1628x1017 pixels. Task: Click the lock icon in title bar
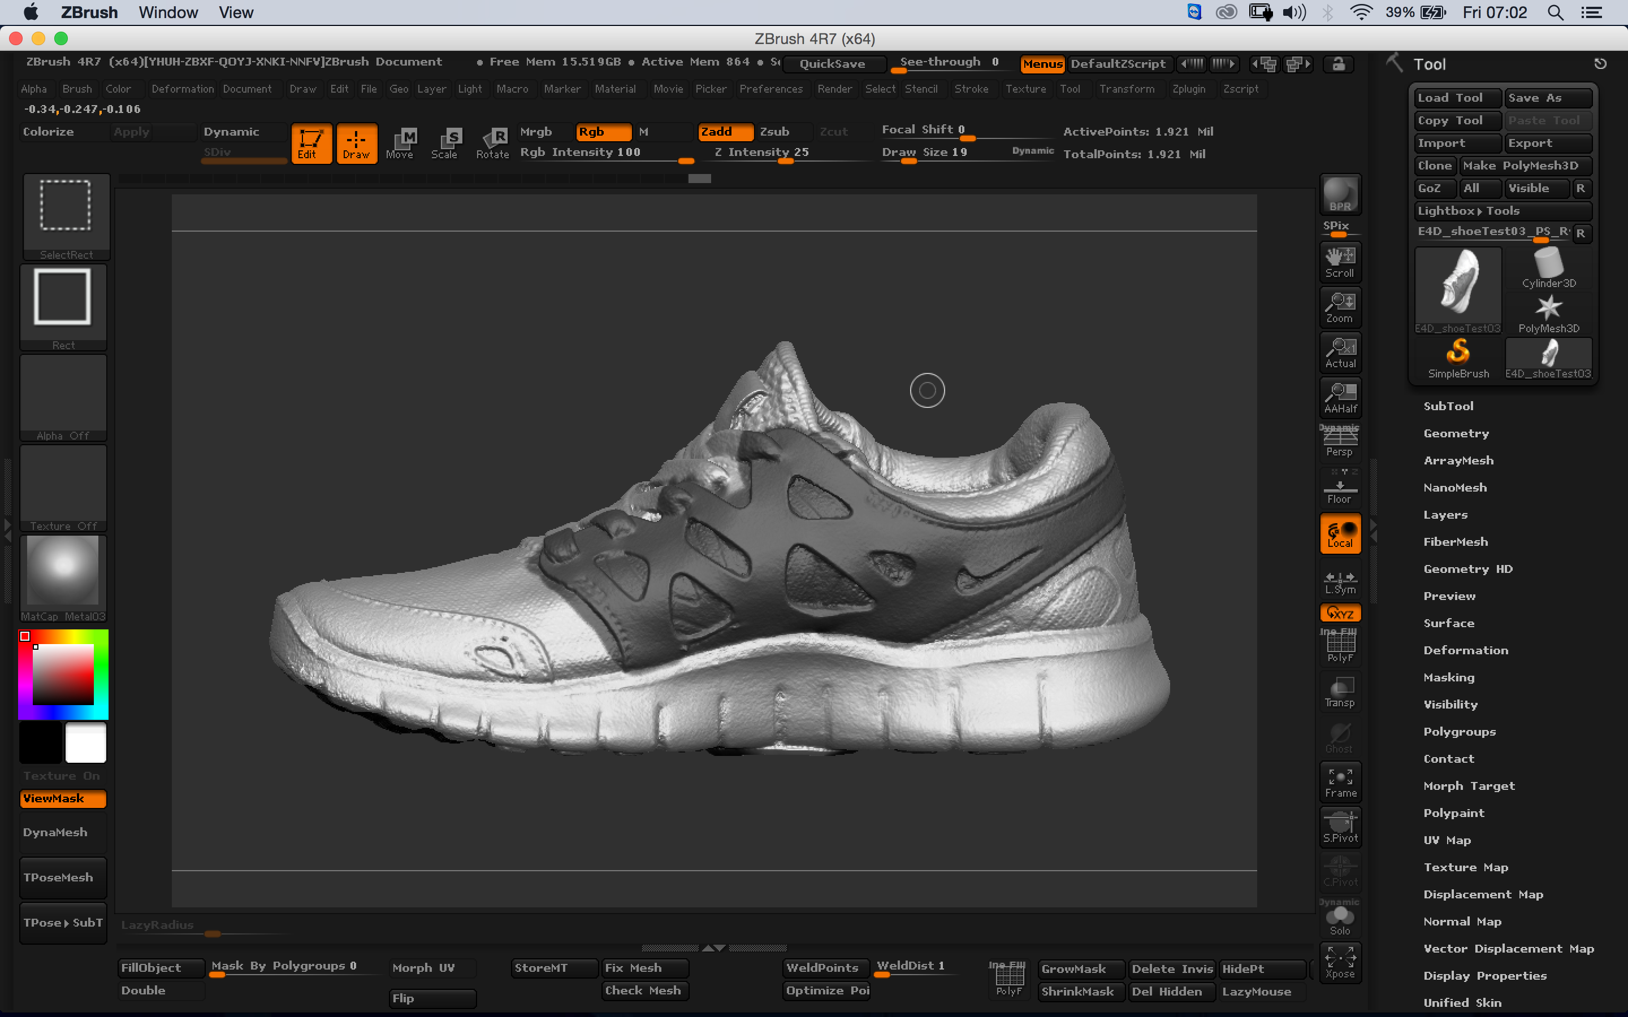(x=1339, y=64)
